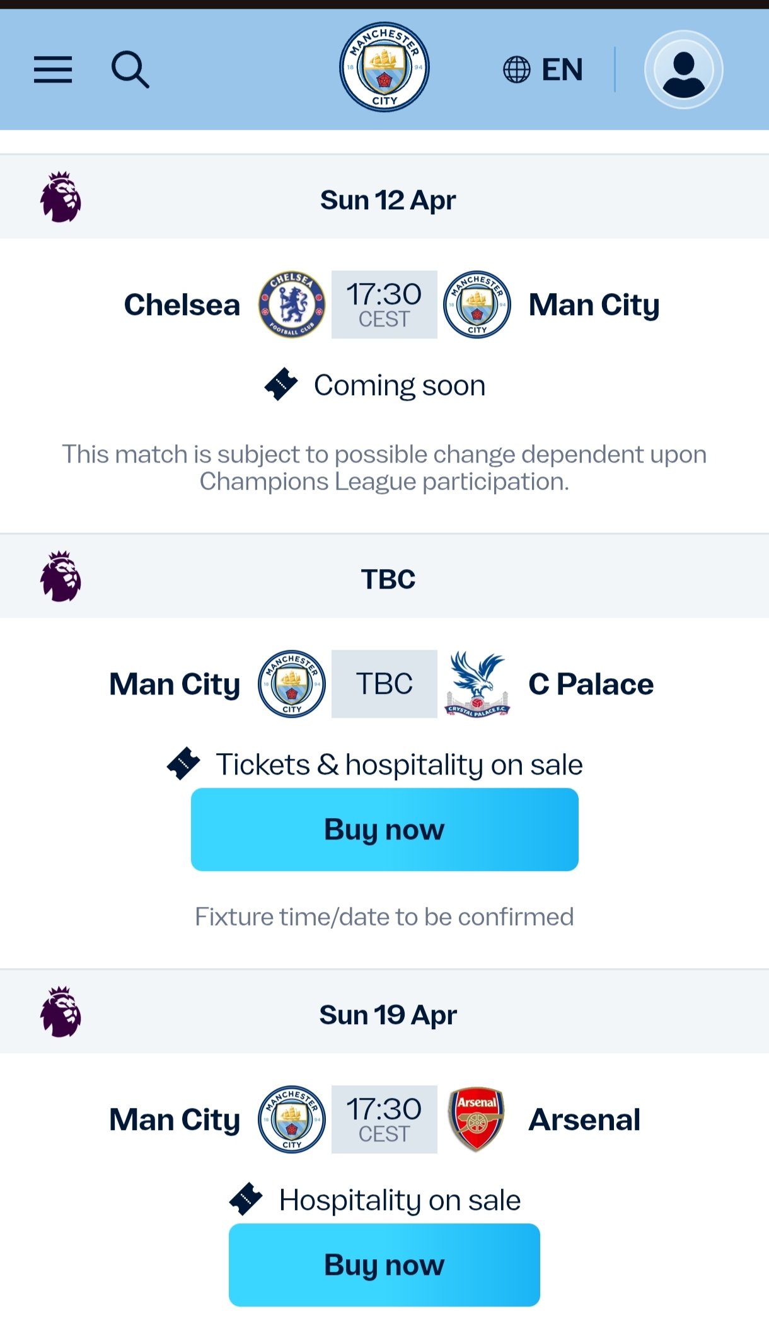This screenshot has width=769, height=1321.
Task: Select the Sun 19 Apr date header
Action: click(388, 1015)
